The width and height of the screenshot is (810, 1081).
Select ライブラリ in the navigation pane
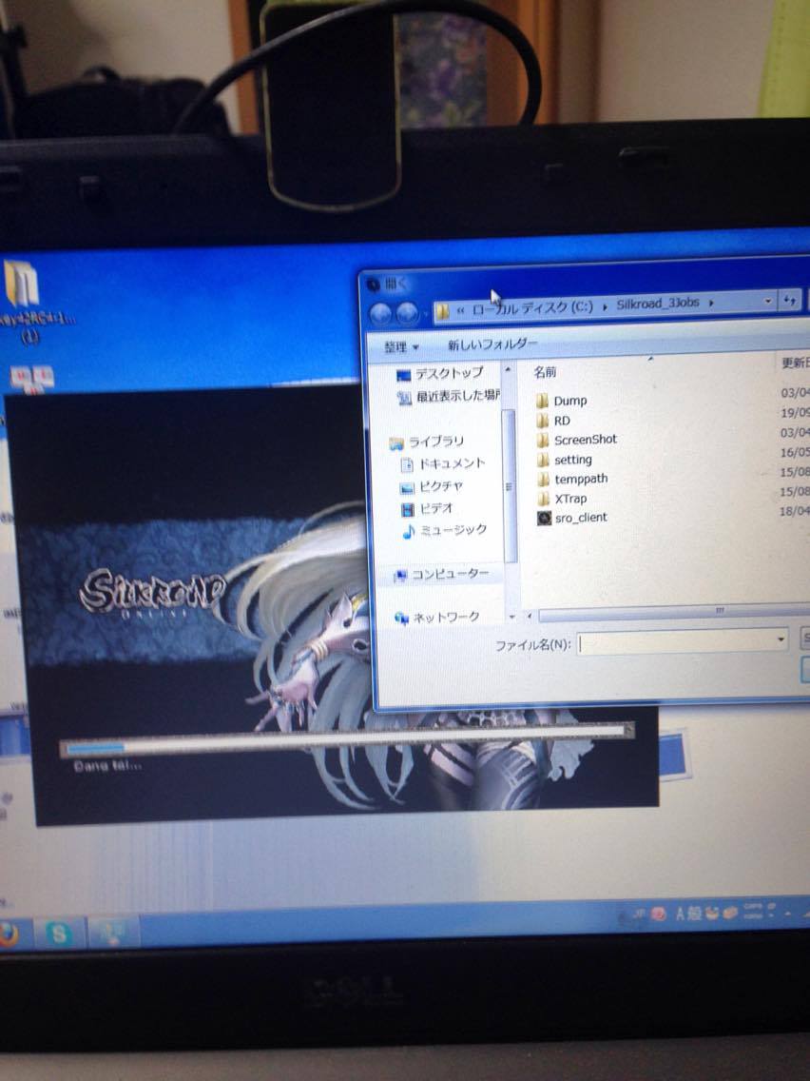pyautogui.click(x=427, y=442)
